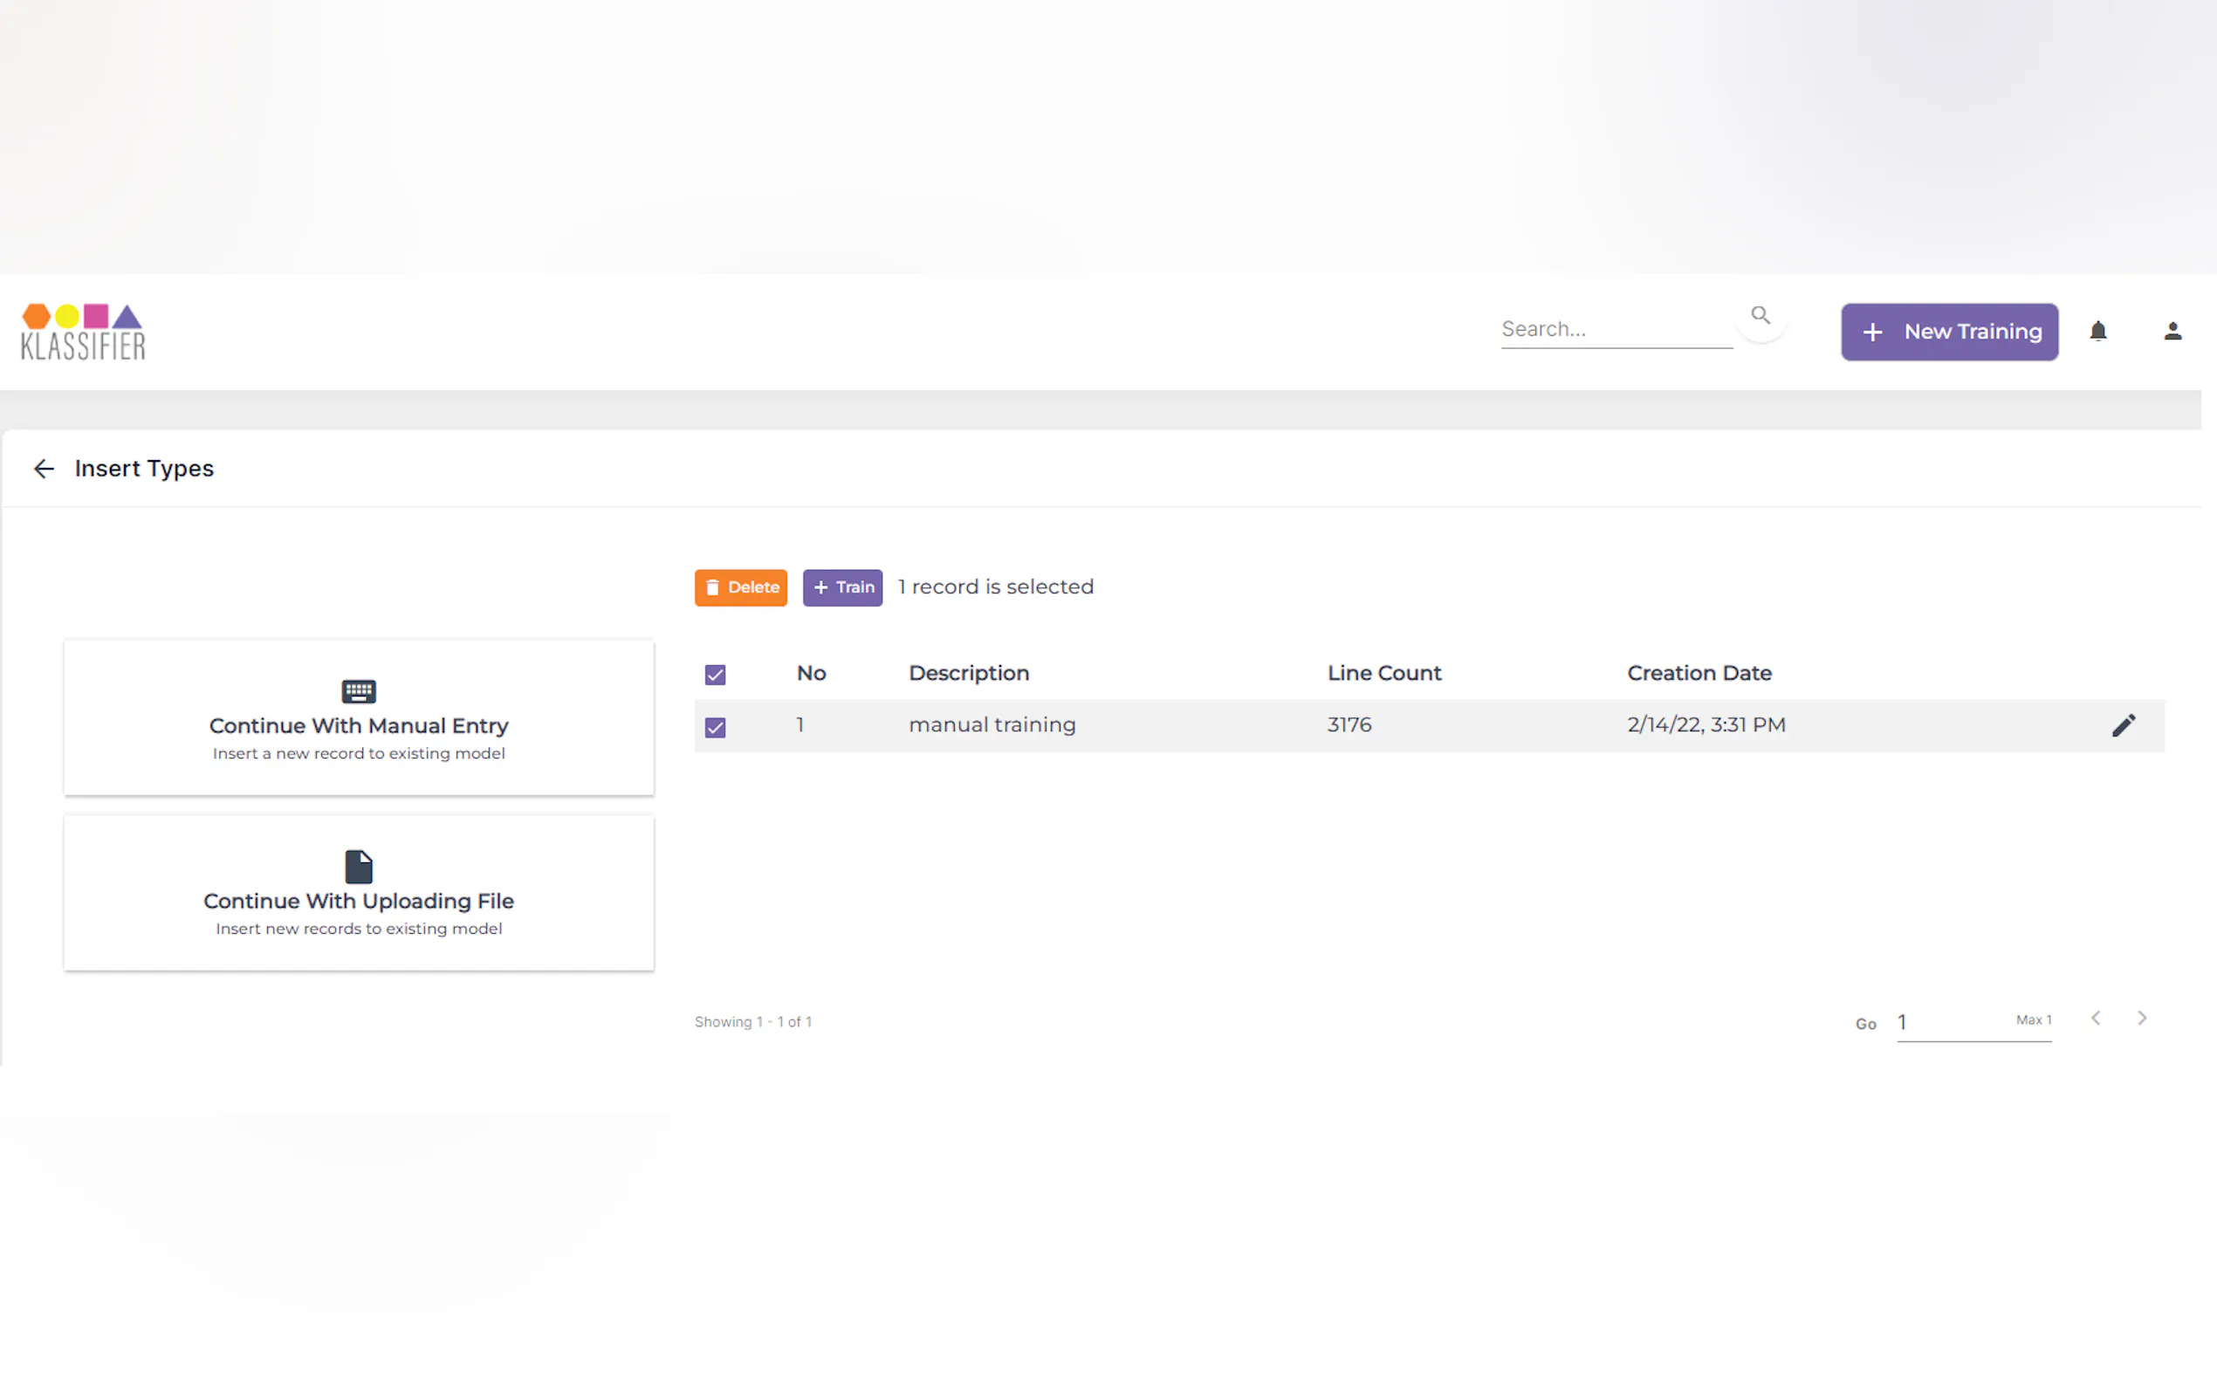This screenshot has height=1386, width=2217.
Task: Uncheck the manual training row checkbox
Action: pos(715,727)
